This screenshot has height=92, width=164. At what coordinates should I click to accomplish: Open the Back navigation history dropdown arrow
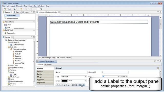click(x=24, y=9)
